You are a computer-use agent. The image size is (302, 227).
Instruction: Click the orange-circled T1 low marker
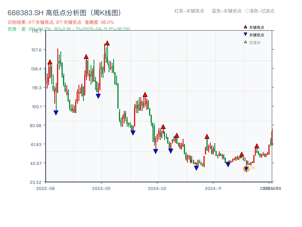[x=246, y=168]
